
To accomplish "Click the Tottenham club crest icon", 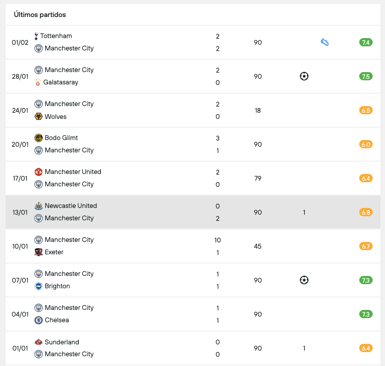I will coord(36,36).
